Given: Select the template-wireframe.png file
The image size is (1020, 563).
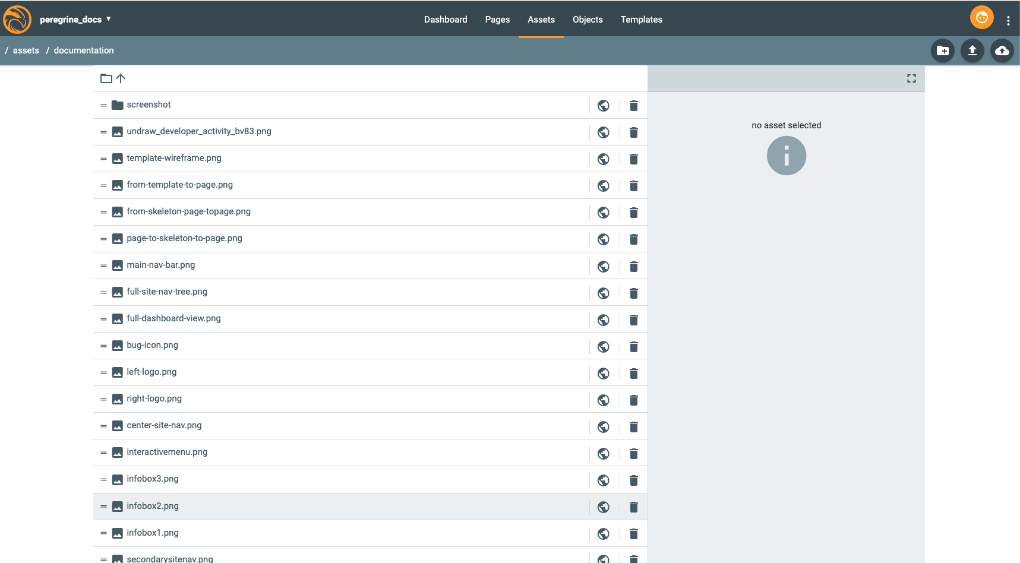Looking at the screenshot, I should [x=173, y=158].
